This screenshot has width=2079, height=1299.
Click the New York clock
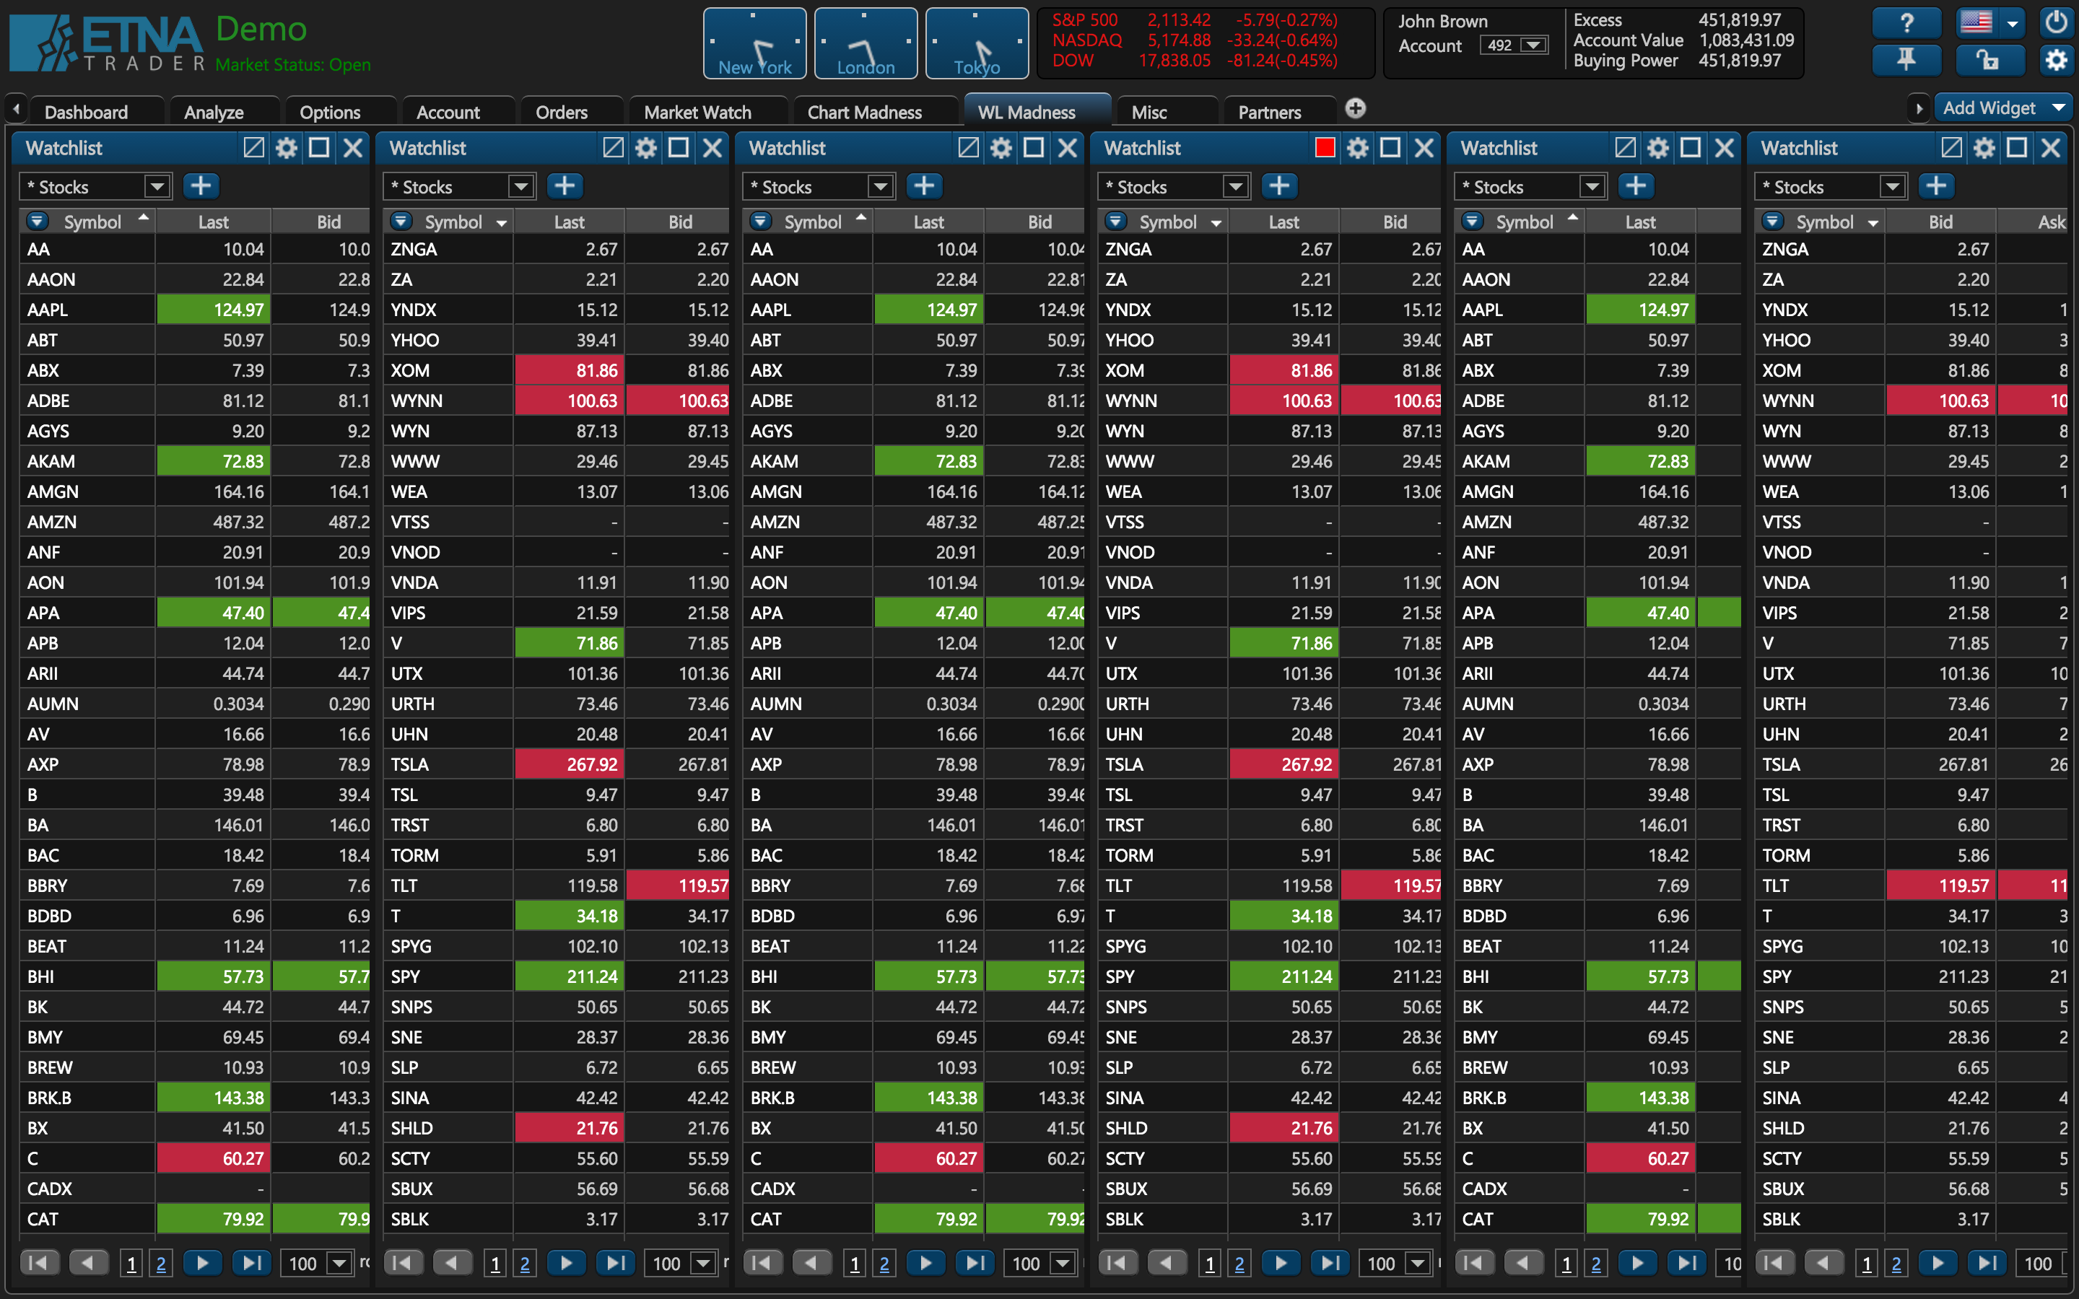[x=754, y=43]
